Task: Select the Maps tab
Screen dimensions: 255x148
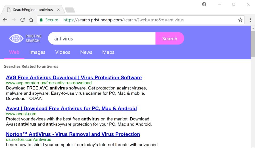Action: point(108,52)
